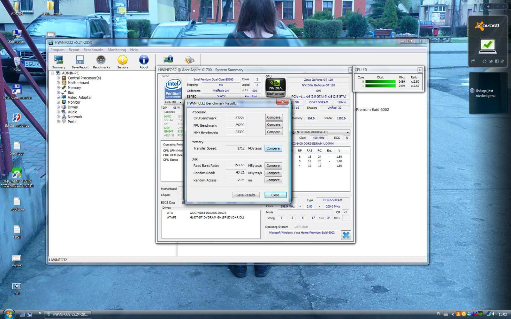The width and height of the screenshot is (511, 319).
Task: Click Compare for Random Access
Action: (x=273, y=180)
